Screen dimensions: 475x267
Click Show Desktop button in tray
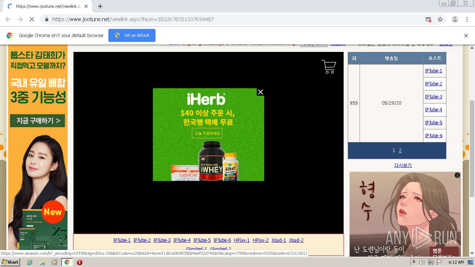tap(471, 262)
